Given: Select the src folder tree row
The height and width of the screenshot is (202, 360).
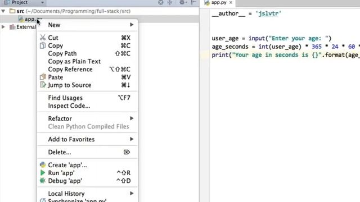Looking at the screenshot, I should (x=100, y=11).
